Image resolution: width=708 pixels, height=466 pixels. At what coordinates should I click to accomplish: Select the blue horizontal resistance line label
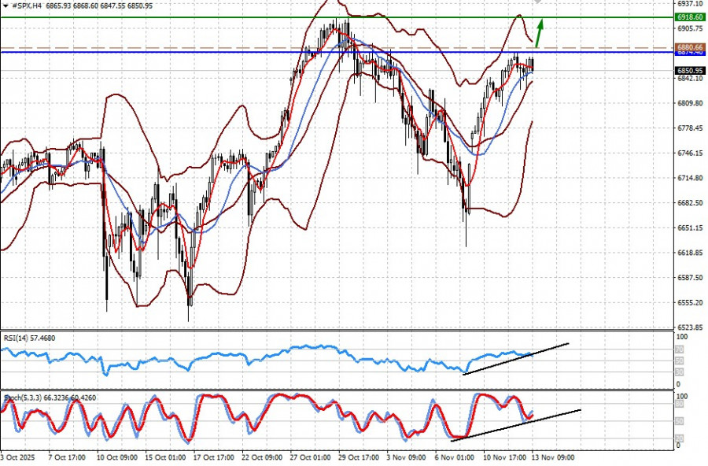(x=690, y=53)
